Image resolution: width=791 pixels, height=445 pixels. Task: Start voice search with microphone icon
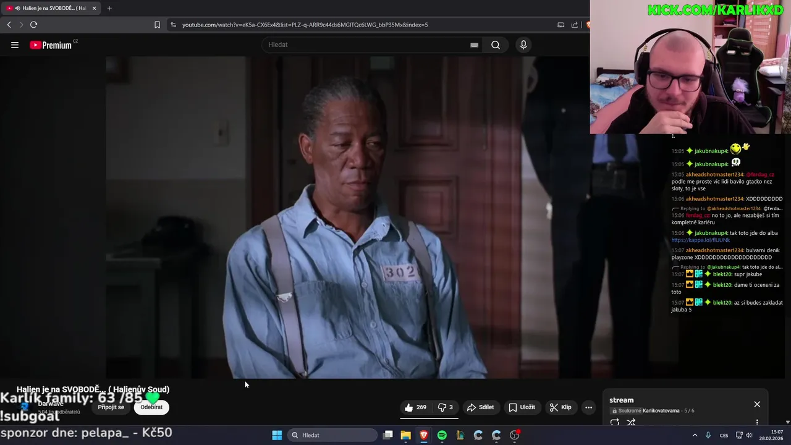point(523,45)
